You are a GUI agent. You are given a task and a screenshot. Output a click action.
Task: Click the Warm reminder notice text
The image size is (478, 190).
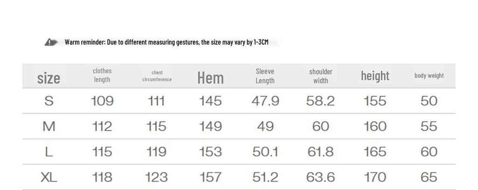click(x=166, y=42)
